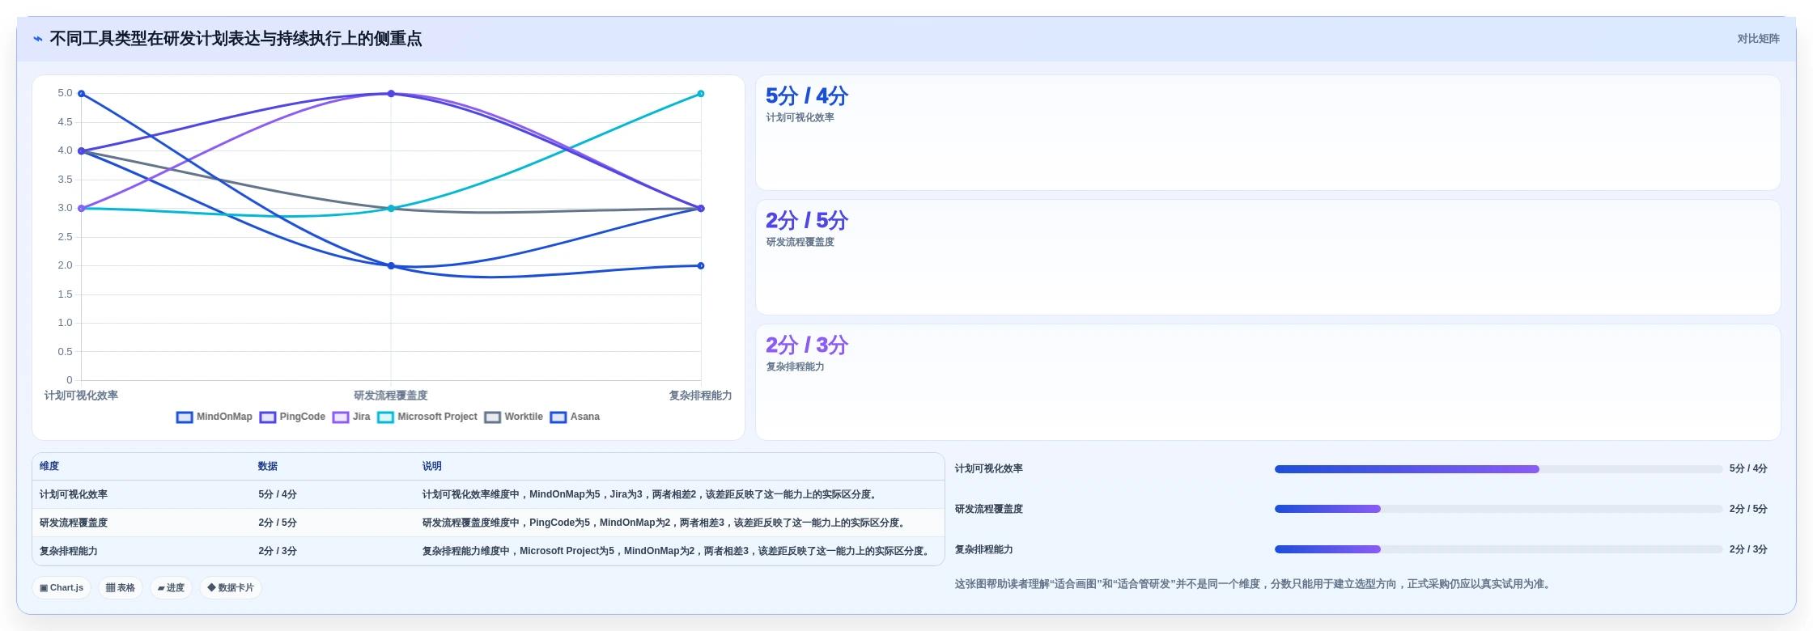Click the chart data point at 2.0 on 复杂排程能力

click(701, 265)
